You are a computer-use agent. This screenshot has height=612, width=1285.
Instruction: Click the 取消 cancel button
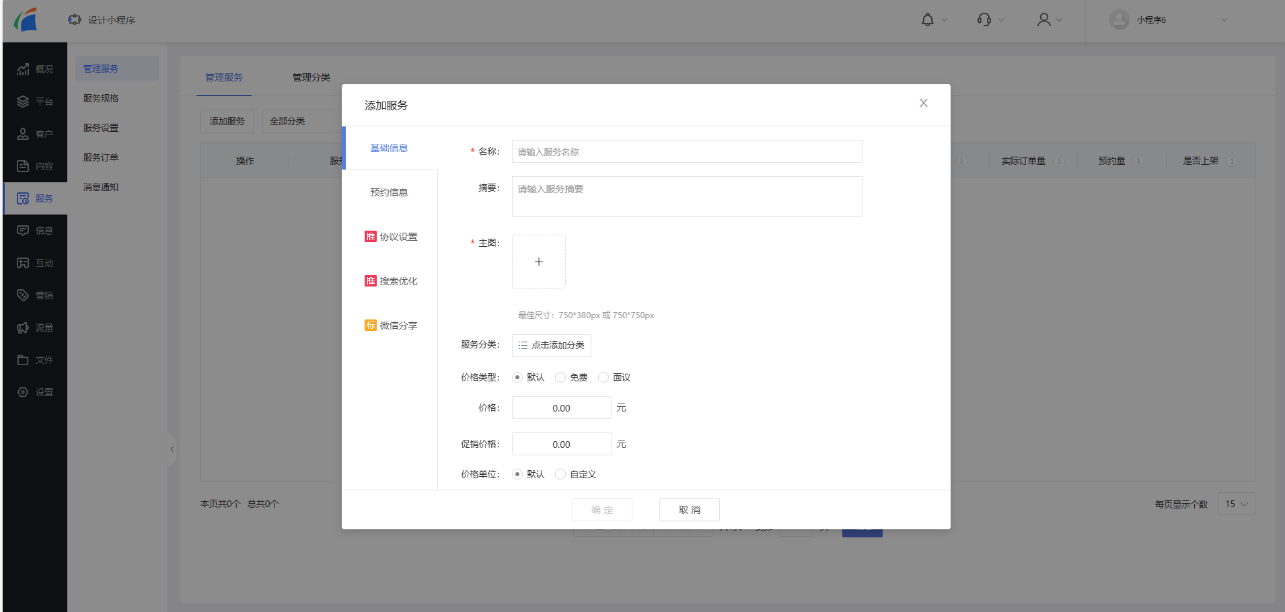(688, 509)
